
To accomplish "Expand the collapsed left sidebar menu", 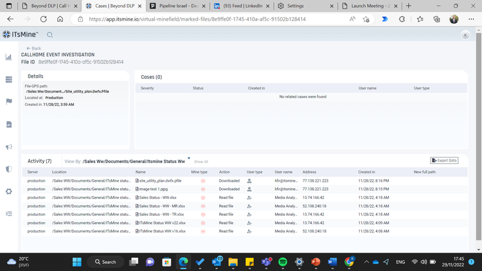I will pyautogui.click(x=9, y=214).
